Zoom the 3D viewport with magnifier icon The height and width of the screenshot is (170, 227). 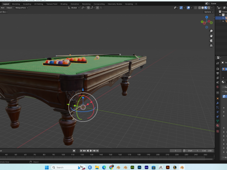211,31
